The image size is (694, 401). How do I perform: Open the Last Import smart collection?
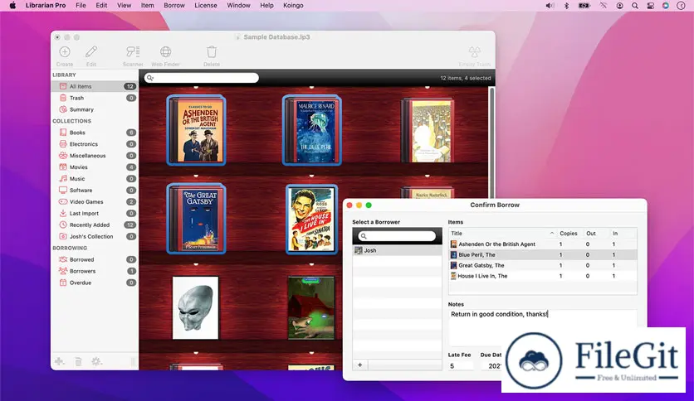[x=95, y=213]
